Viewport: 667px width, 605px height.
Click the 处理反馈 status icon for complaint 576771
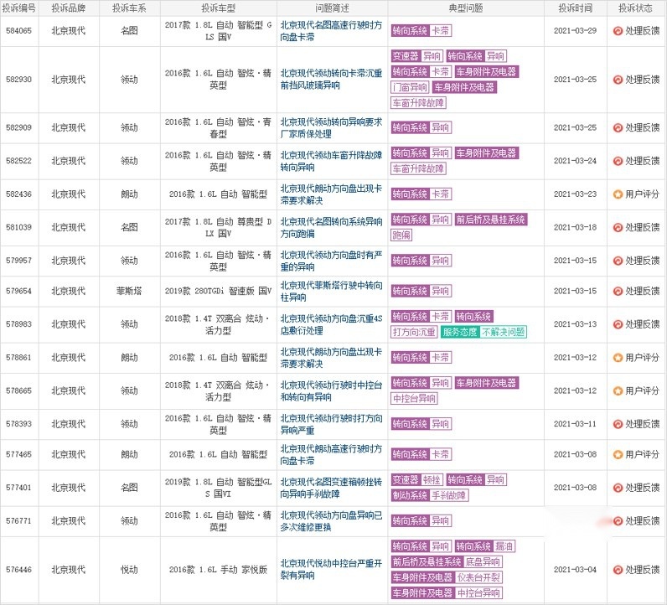pyautogui.click(x=618, y=521)
